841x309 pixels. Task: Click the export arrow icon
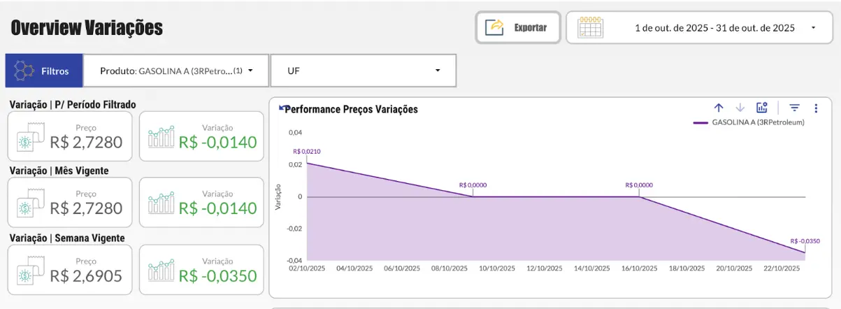[495, 28]
